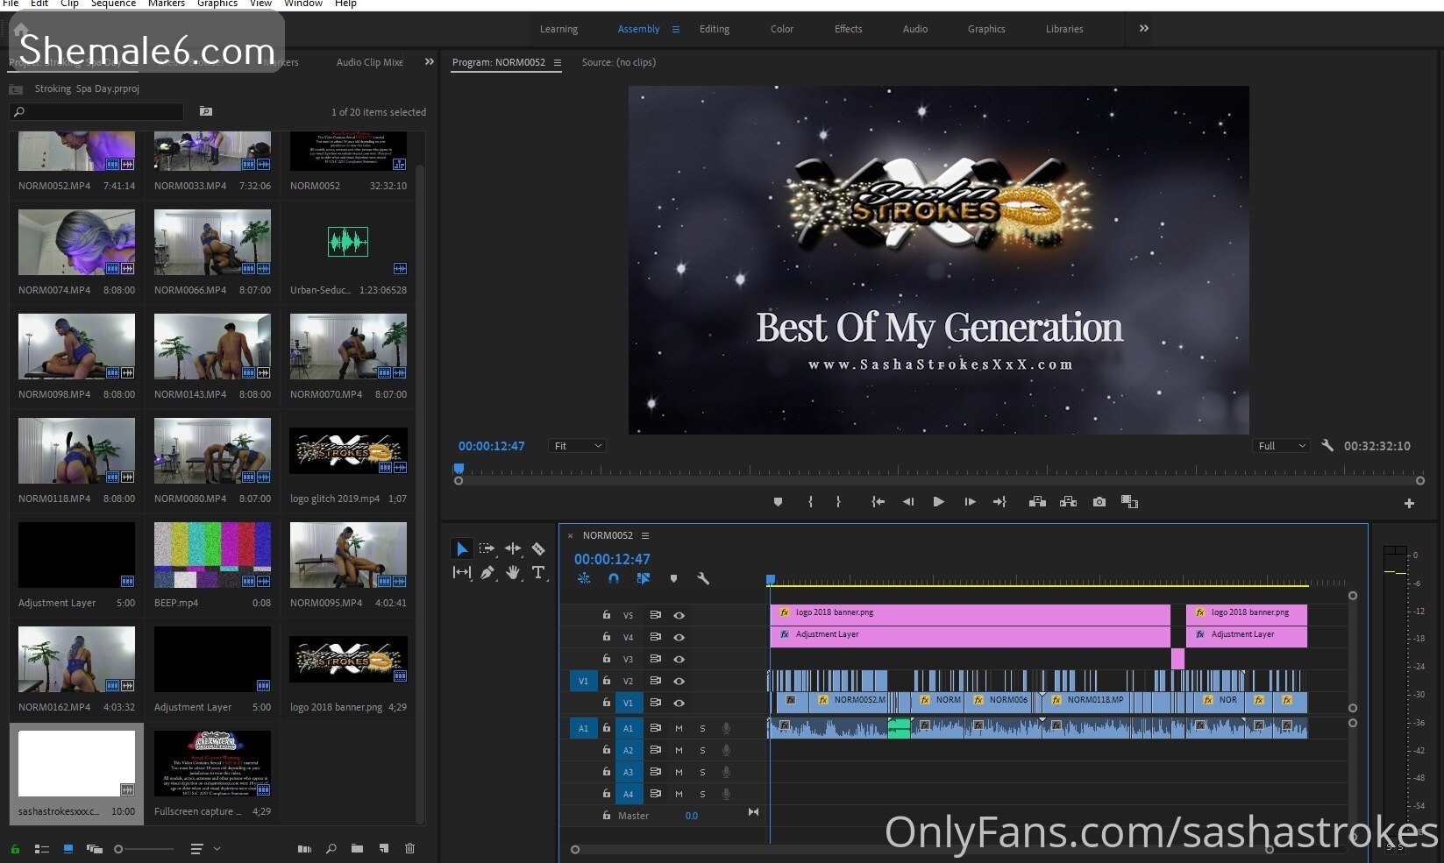Click the Lift button
Viewport: 1444px width, 863px height.
pos(1037,502)
